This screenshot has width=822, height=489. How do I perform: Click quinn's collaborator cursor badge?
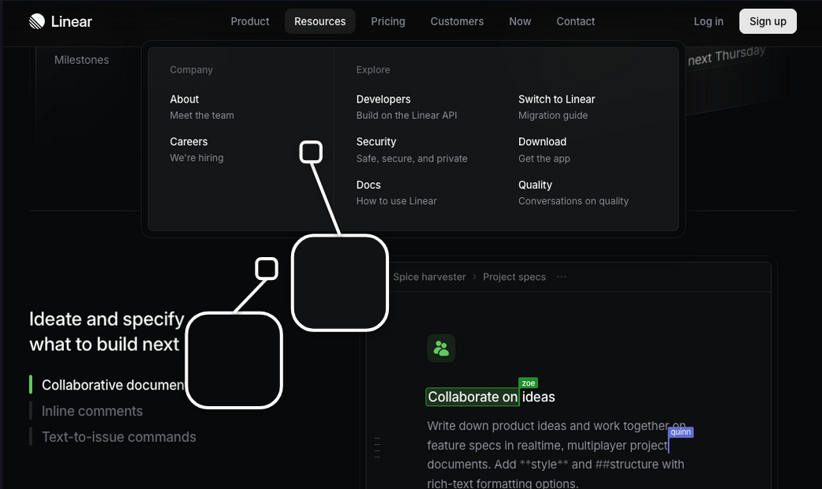pyautogui.click(x=681, y=431)
